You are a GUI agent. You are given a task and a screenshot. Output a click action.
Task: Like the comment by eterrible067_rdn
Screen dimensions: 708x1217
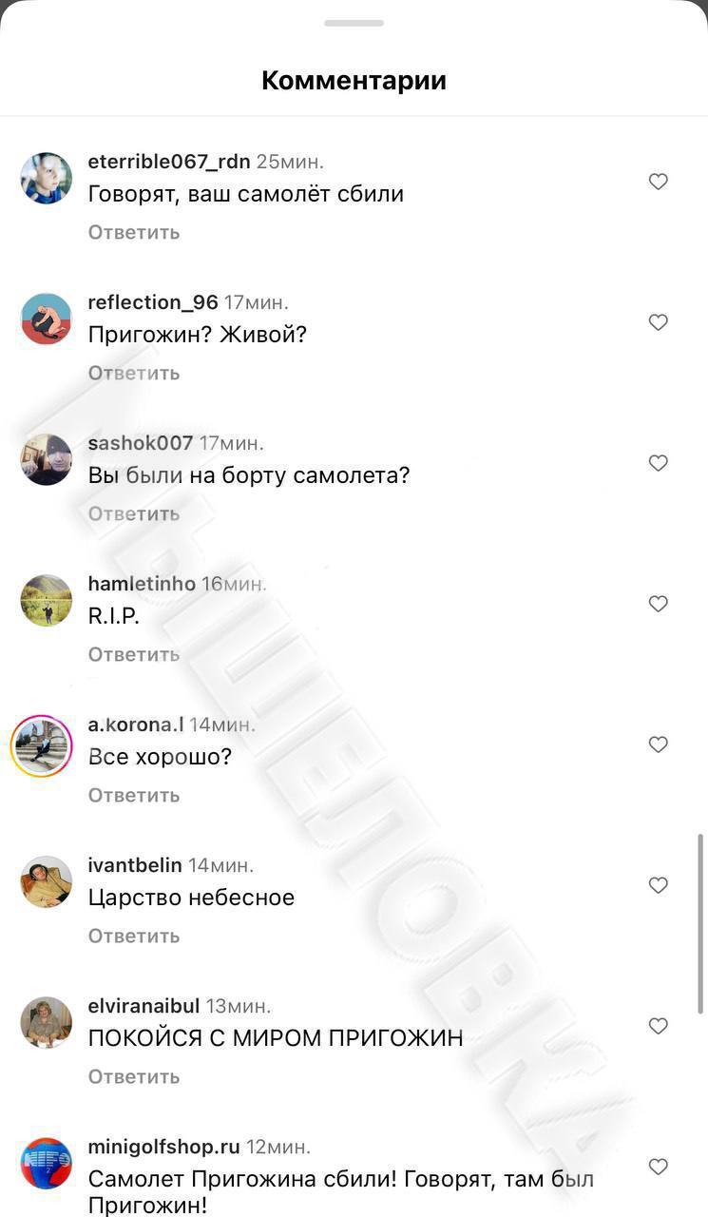point(658,182)
